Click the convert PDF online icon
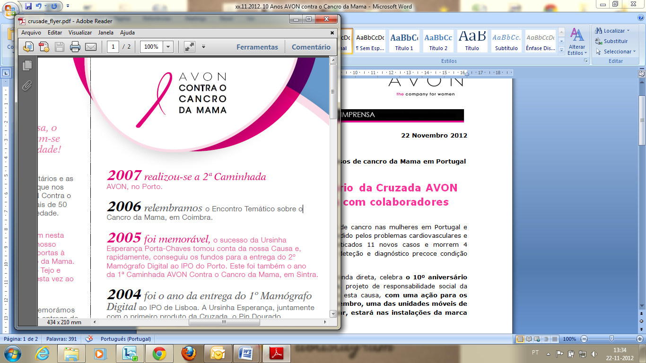 (x=28, y=47)
